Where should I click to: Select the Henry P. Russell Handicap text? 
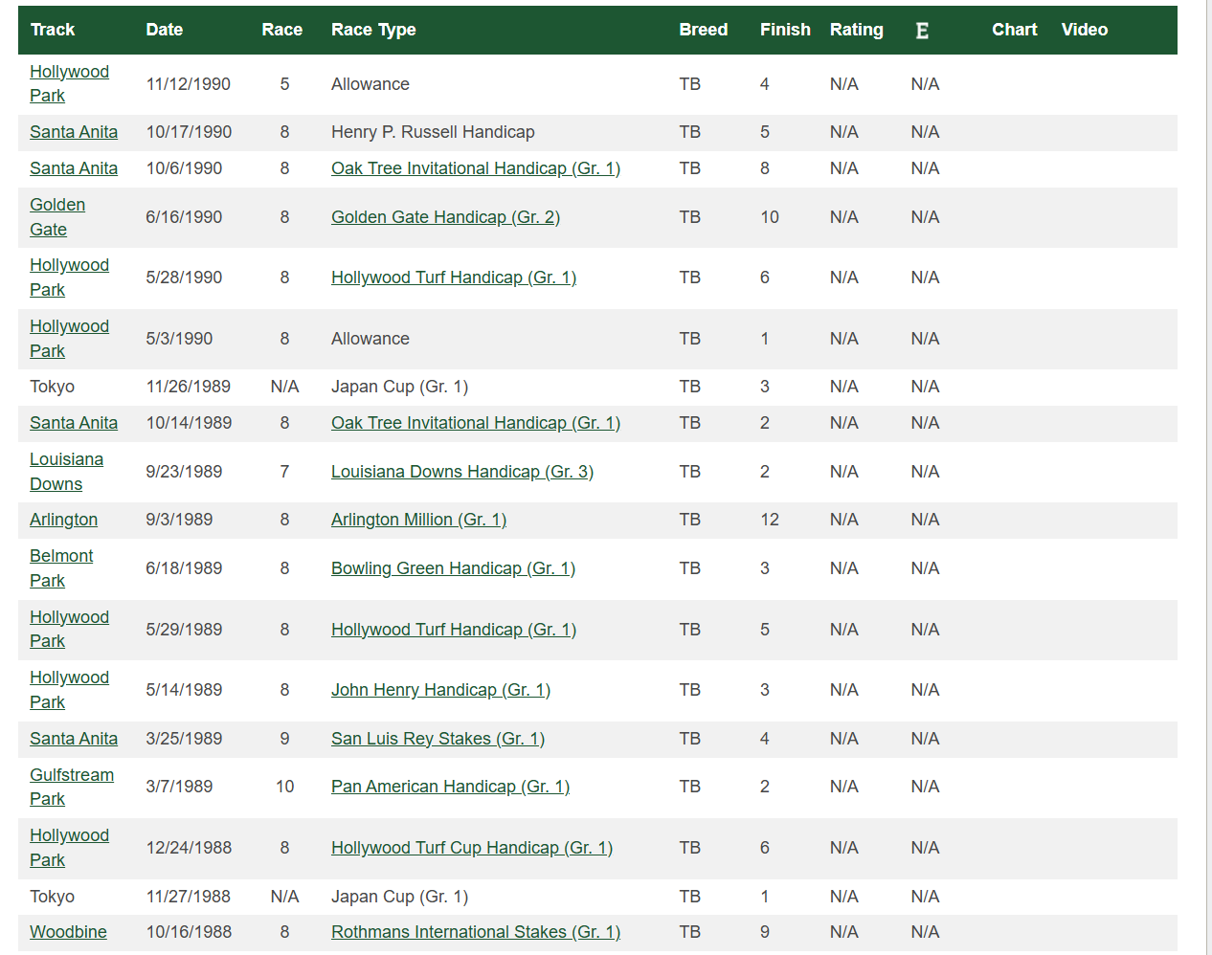[433, 132]
